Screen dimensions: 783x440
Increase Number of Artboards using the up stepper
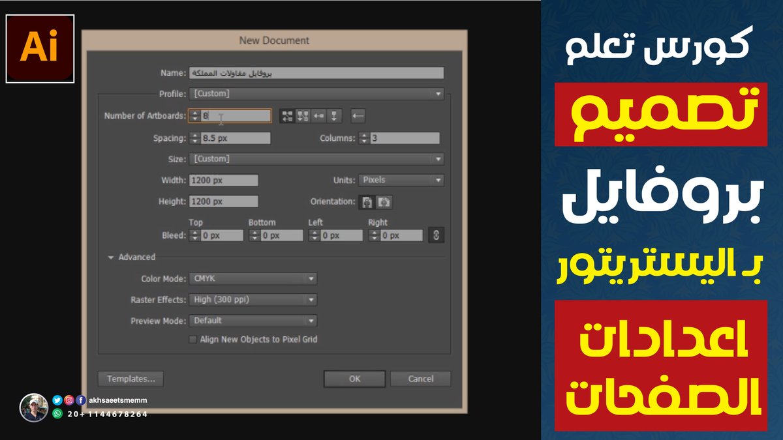click(x=194, y=113)
